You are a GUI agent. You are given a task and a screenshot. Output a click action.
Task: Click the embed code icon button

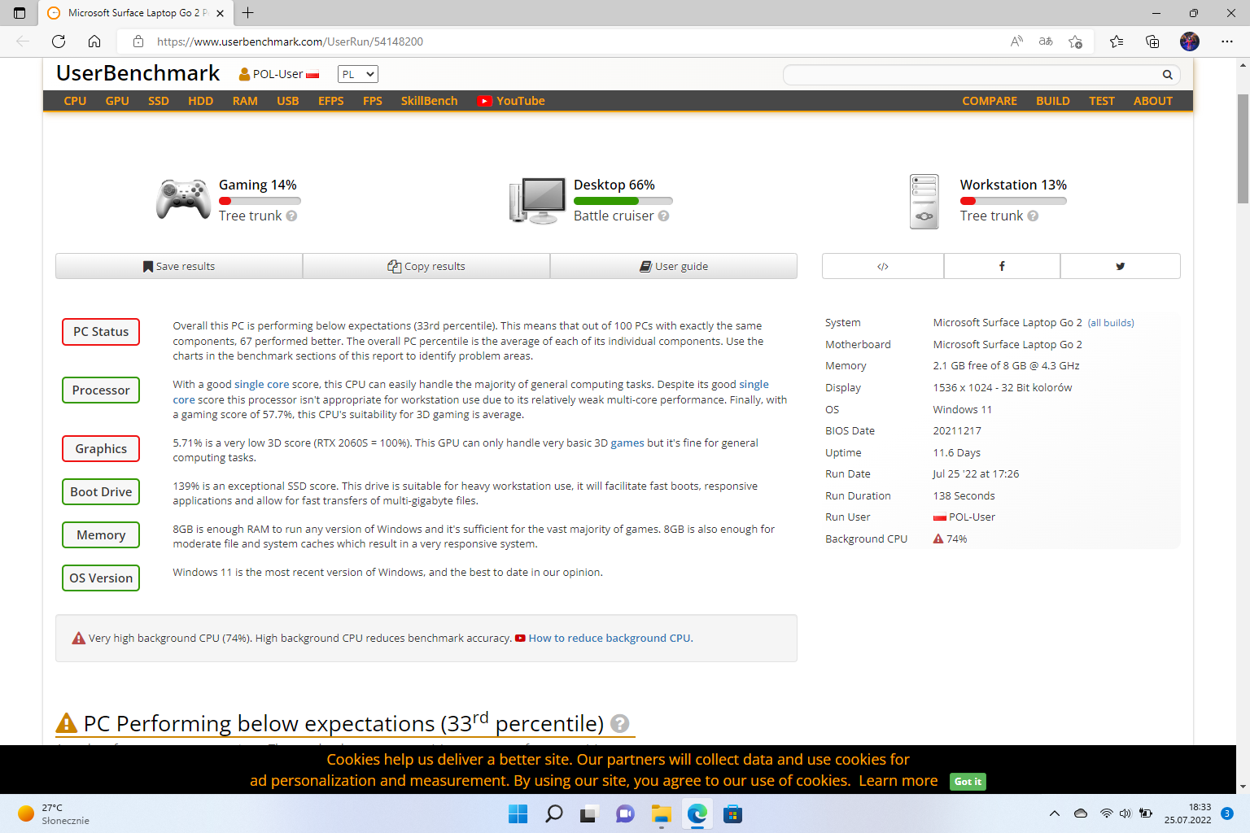point(883,266)
